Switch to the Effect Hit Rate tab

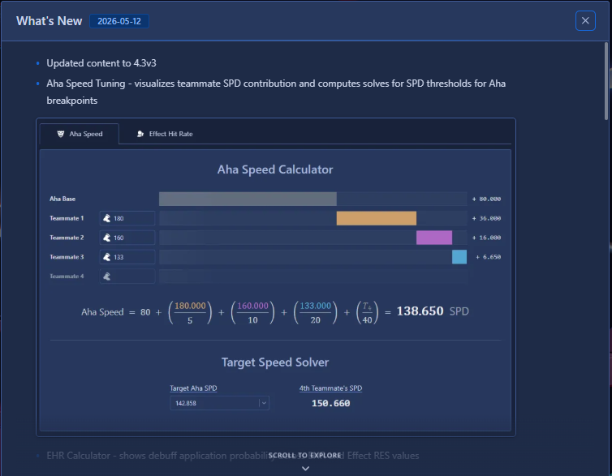coord(165,134)
